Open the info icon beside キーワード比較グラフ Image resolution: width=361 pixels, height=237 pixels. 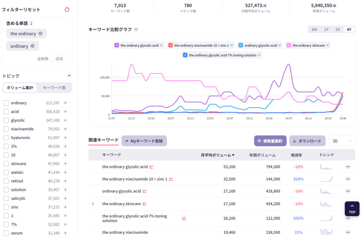(136, 29)
